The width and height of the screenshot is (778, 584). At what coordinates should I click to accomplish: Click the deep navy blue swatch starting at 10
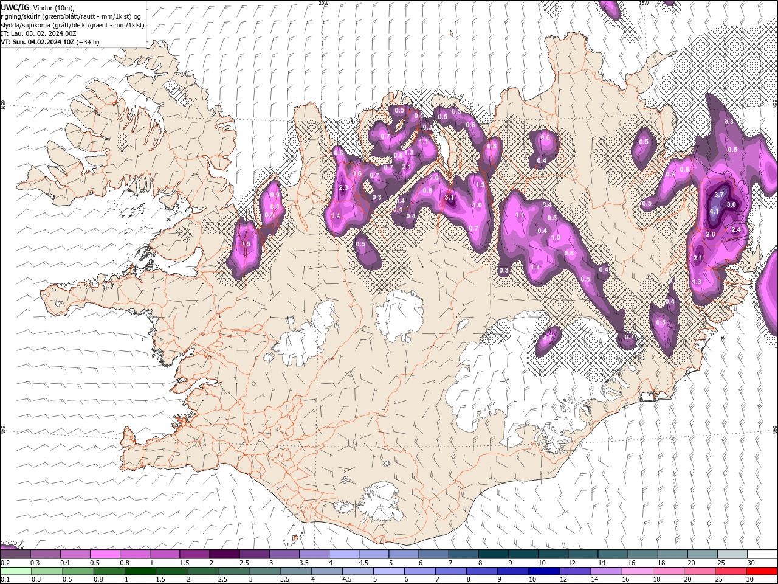(544, 571)
